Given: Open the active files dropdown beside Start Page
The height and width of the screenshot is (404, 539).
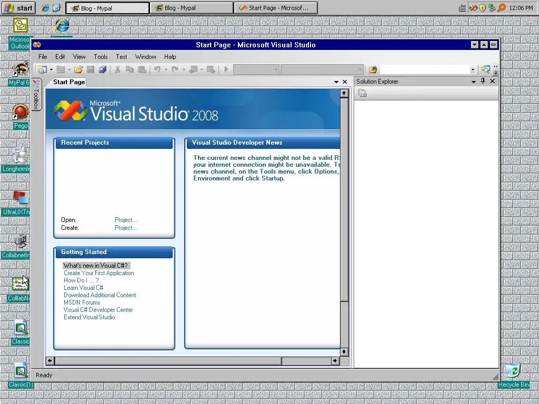Looking at the screenshot, I should 336,82.
